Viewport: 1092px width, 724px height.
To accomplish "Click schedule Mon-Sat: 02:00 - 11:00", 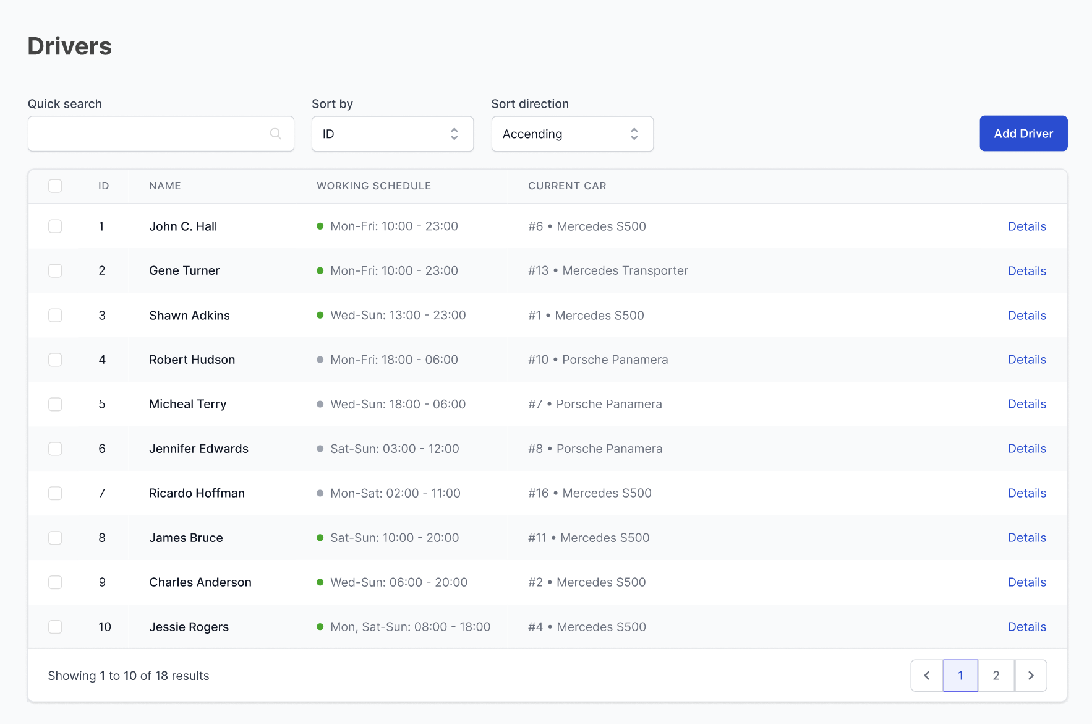I will tap(395, 493).
